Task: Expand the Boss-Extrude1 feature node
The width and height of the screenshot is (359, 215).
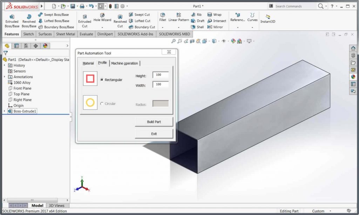Action: (x=4, y=111)
